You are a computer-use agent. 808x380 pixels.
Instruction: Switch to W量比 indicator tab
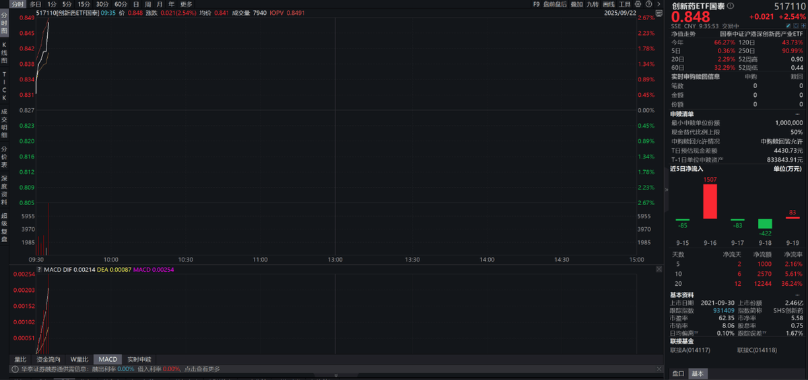[x=79, y=359]
